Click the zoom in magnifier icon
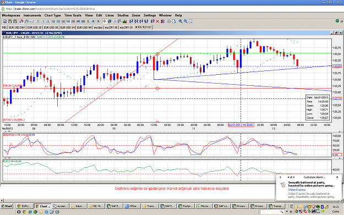Screen dimensions: 344x215 click(181, 21)
